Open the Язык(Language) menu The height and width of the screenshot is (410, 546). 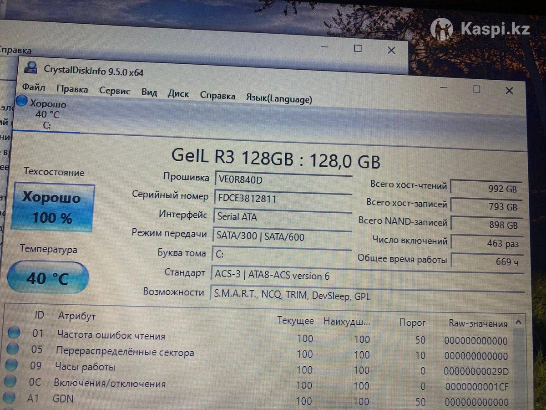click(x=278, y=99)
